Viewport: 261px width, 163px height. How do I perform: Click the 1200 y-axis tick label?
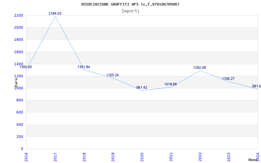click(x=19, y=76)
